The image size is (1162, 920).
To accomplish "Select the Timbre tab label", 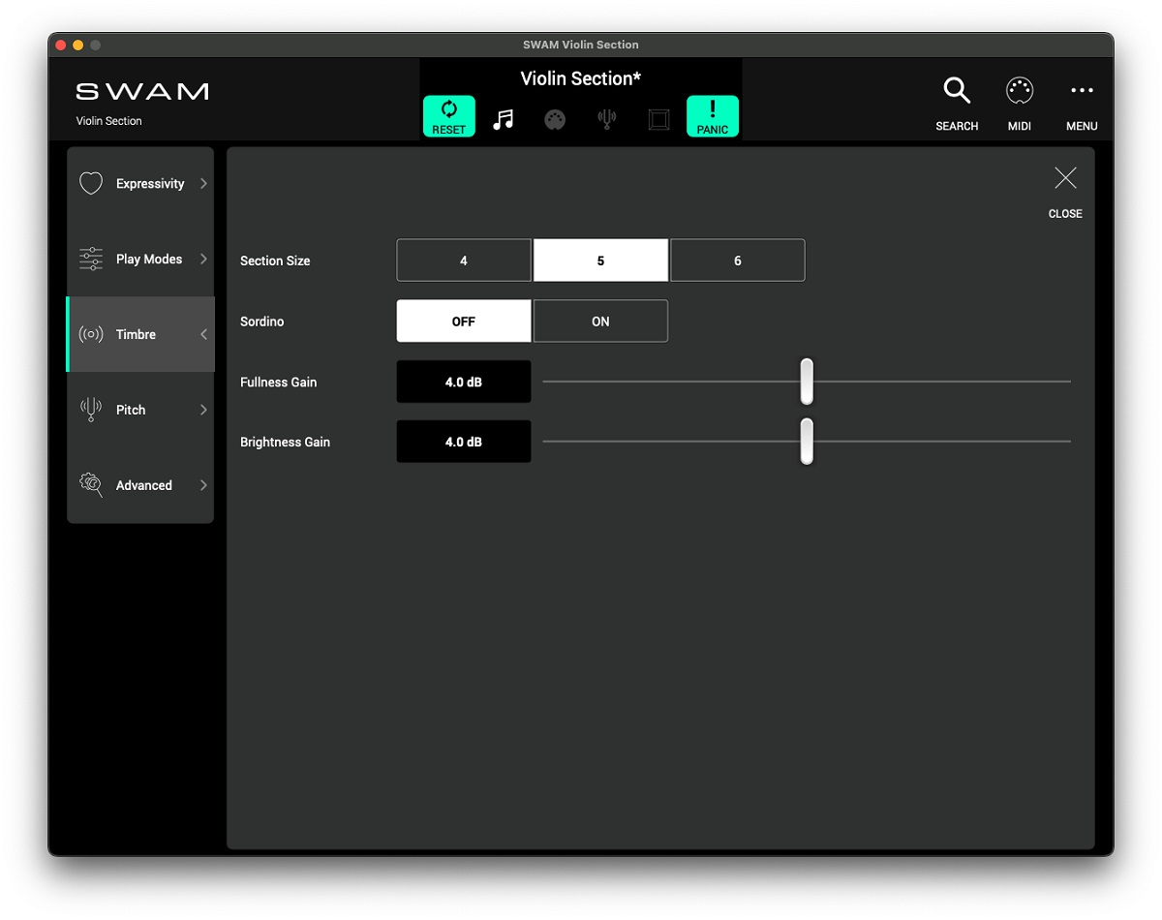I will point(136,334).
